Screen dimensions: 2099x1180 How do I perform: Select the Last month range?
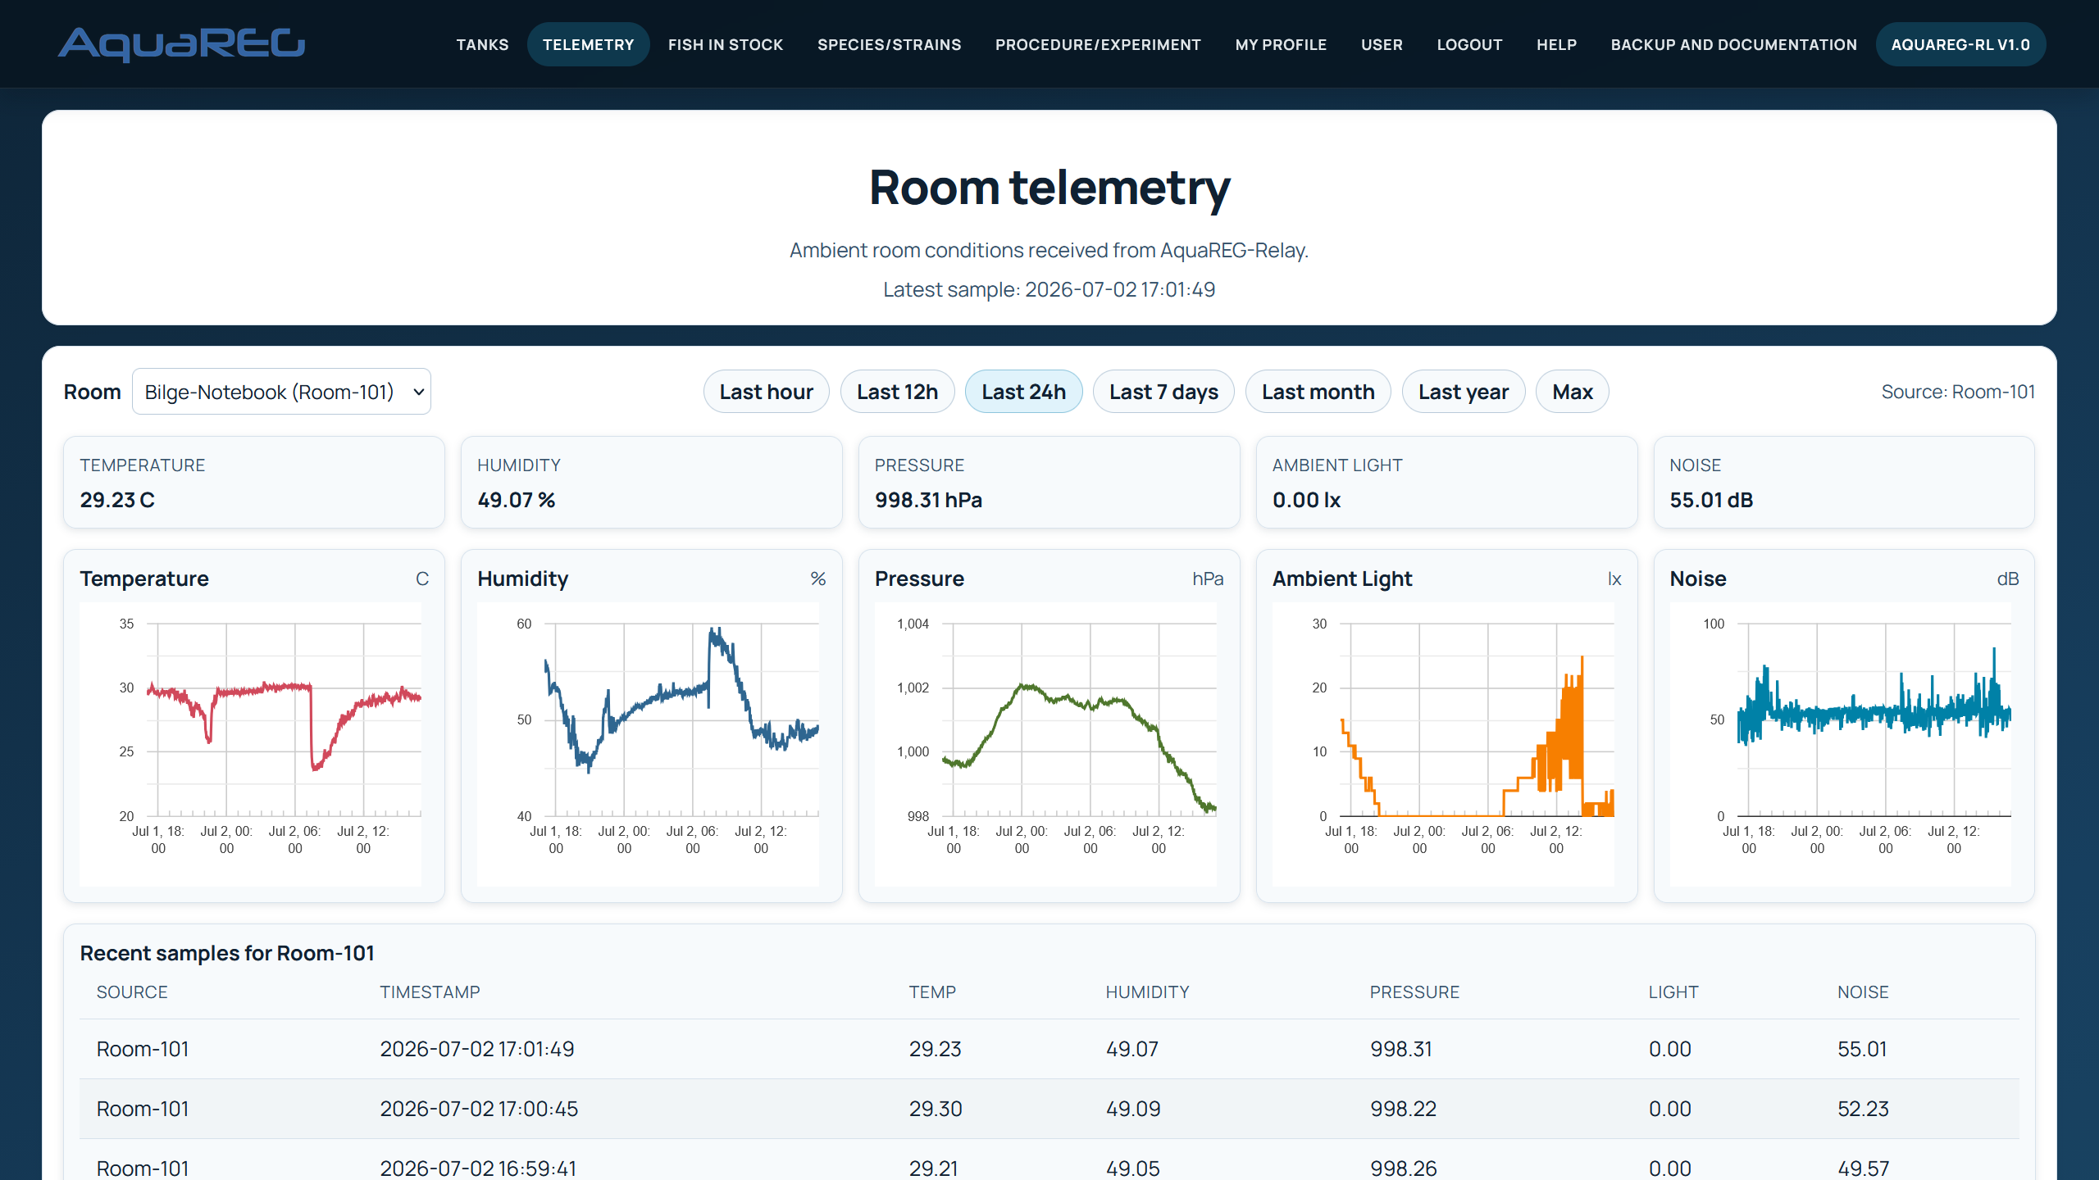coord(1318,392)
